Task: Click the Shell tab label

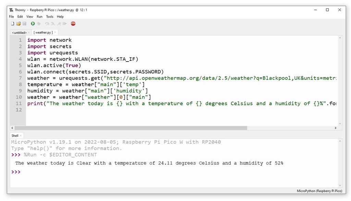Action: (15, 135)
